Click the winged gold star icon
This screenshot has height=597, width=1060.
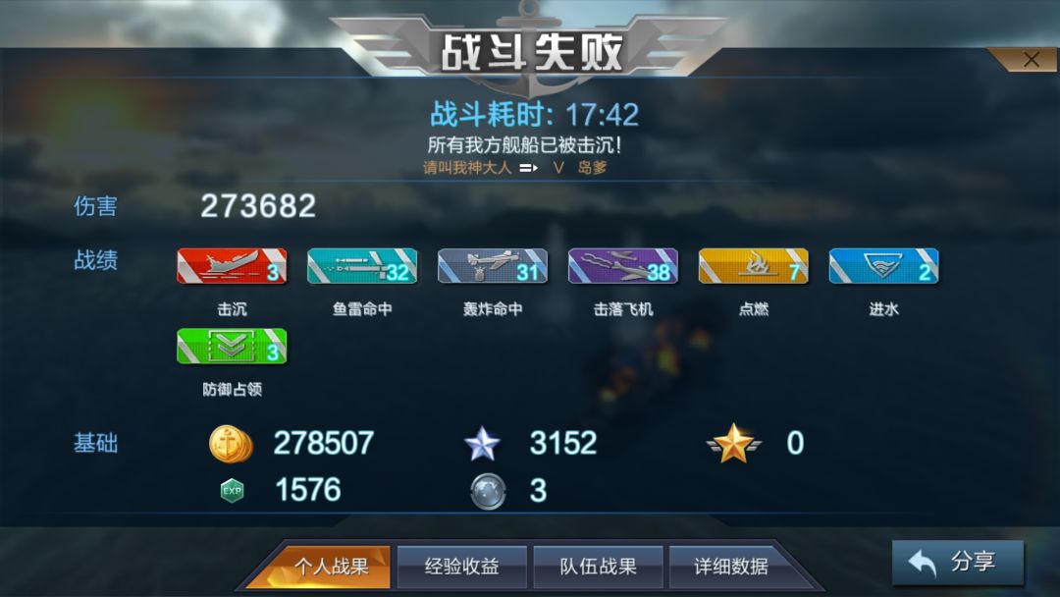pos(734,444)
